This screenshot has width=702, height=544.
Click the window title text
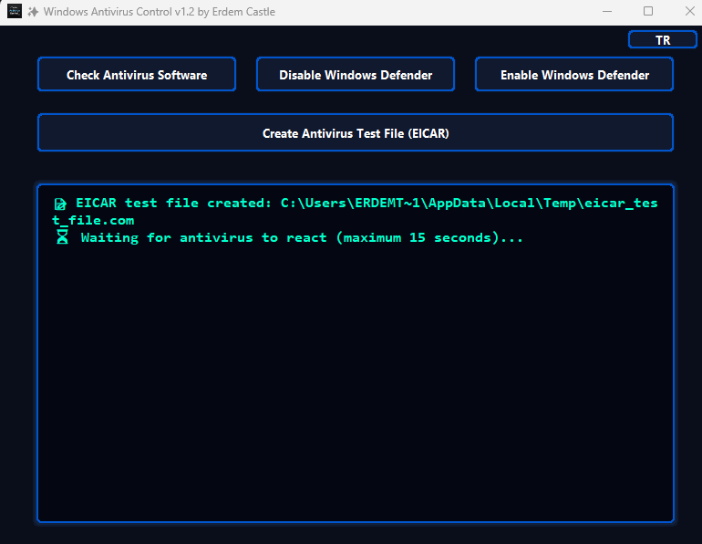click(x=160, y=12)
